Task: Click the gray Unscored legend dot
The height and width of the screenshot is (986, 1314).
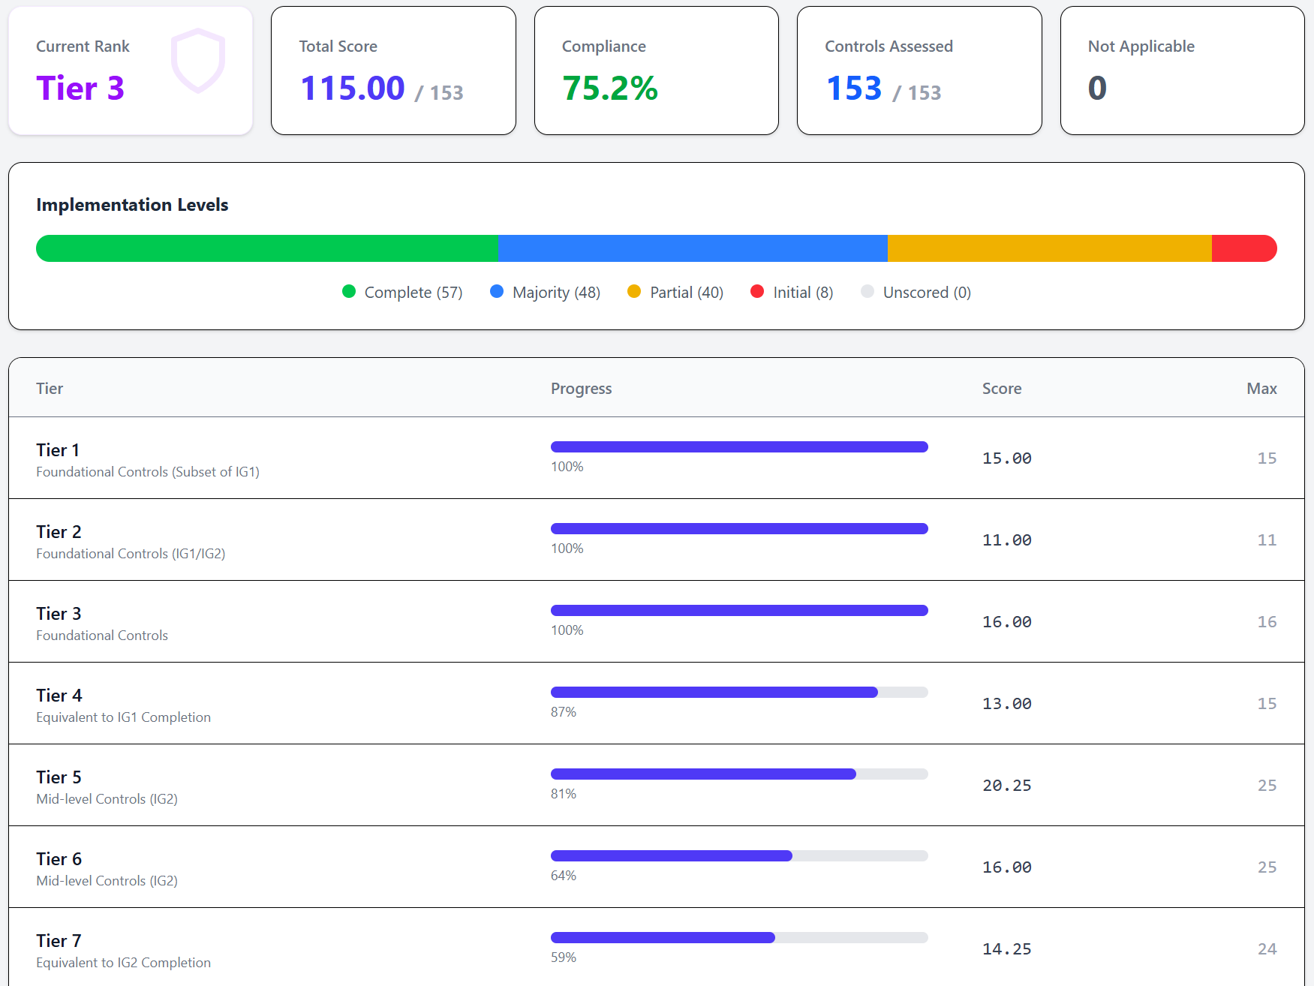Action: click(x=867, y=292)
